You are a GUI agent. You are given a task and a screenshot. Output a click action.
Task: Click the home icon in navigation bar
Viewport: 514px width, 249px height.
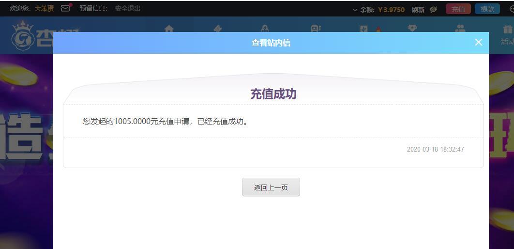coord(169,29)
